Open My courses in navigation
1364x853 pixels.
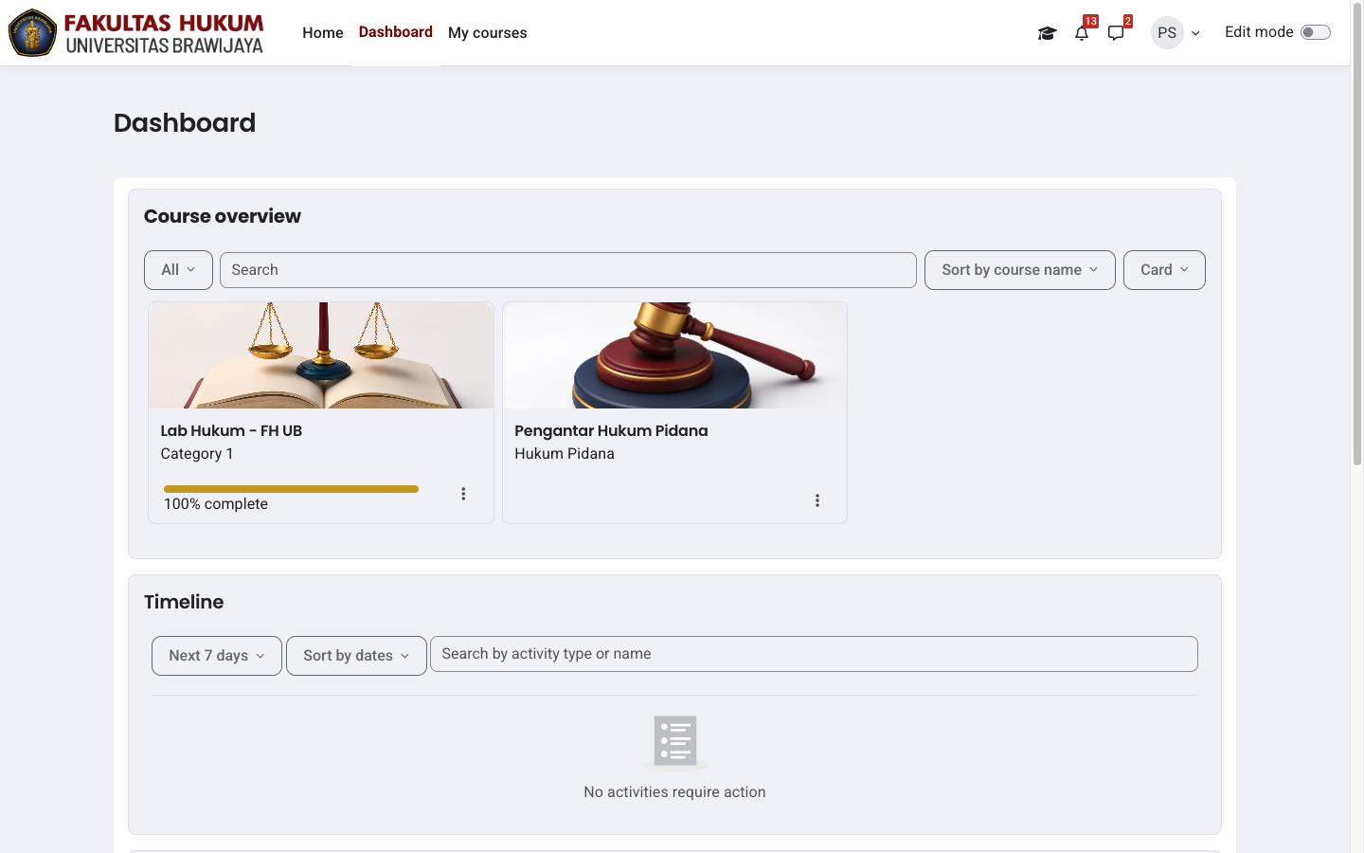pyautogui.click(x=488, y=32)
